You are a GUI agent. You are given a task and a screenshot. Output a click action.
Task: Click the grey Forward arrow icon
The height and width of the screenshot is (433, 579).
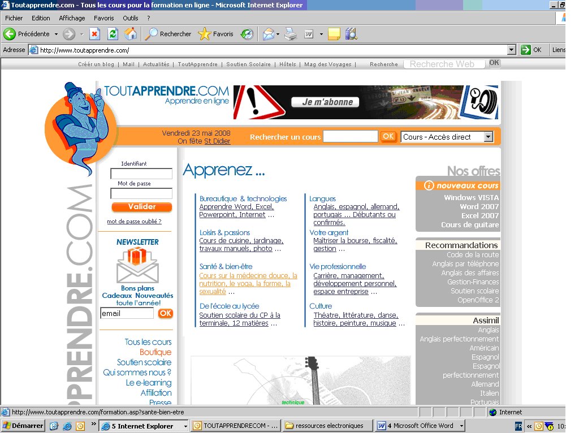tap(68, 34)
